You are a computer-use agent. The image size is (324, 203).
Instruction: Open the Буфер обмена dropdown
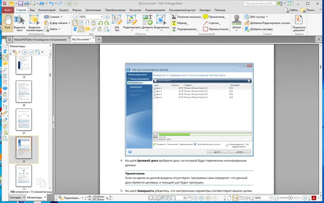[57, 23]
